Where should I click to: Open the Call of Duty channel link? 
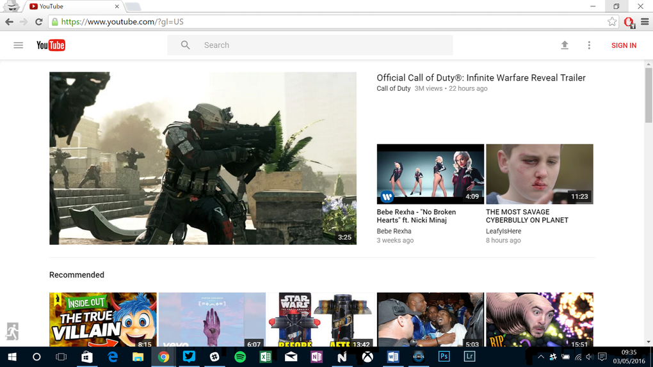[394, 88]
